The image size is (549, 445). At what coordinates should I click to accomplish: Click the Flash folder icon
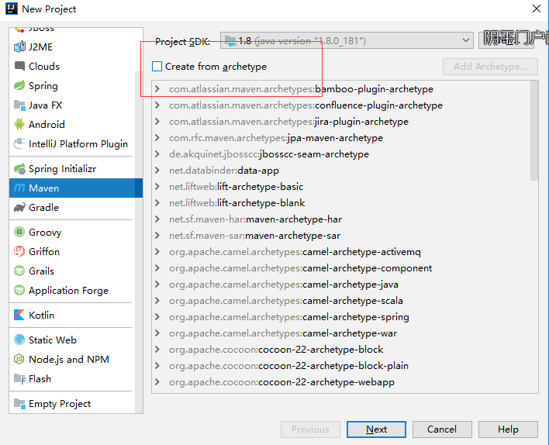(19, 378)
